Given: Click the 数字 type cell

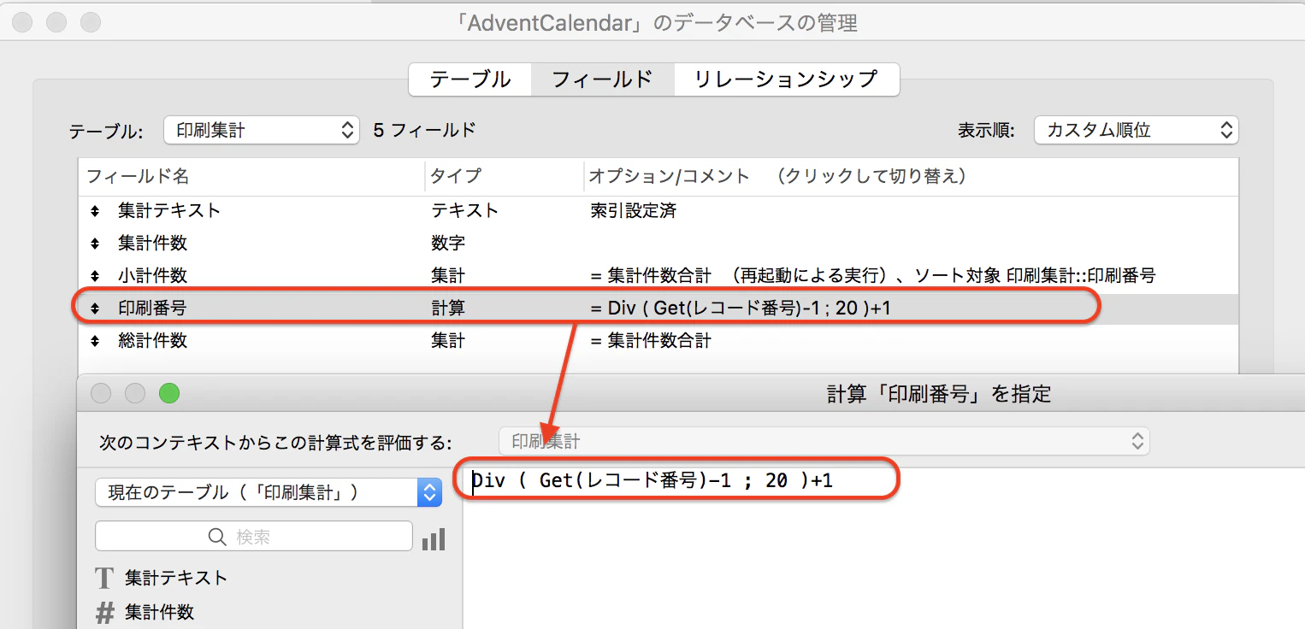Looking at the screenshot, I should pos(448,243).
